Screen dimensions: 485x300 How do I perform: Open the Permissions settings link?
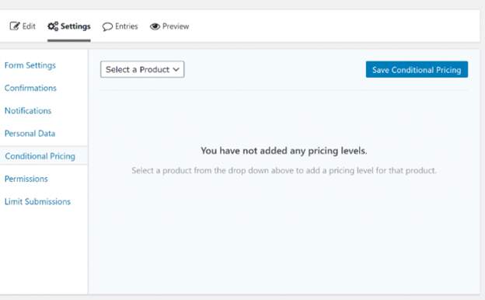point(26,179)
